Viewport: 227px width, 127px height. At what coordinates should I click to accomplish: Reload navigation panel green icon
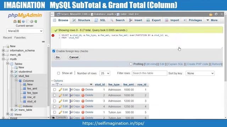pos(35,22)
